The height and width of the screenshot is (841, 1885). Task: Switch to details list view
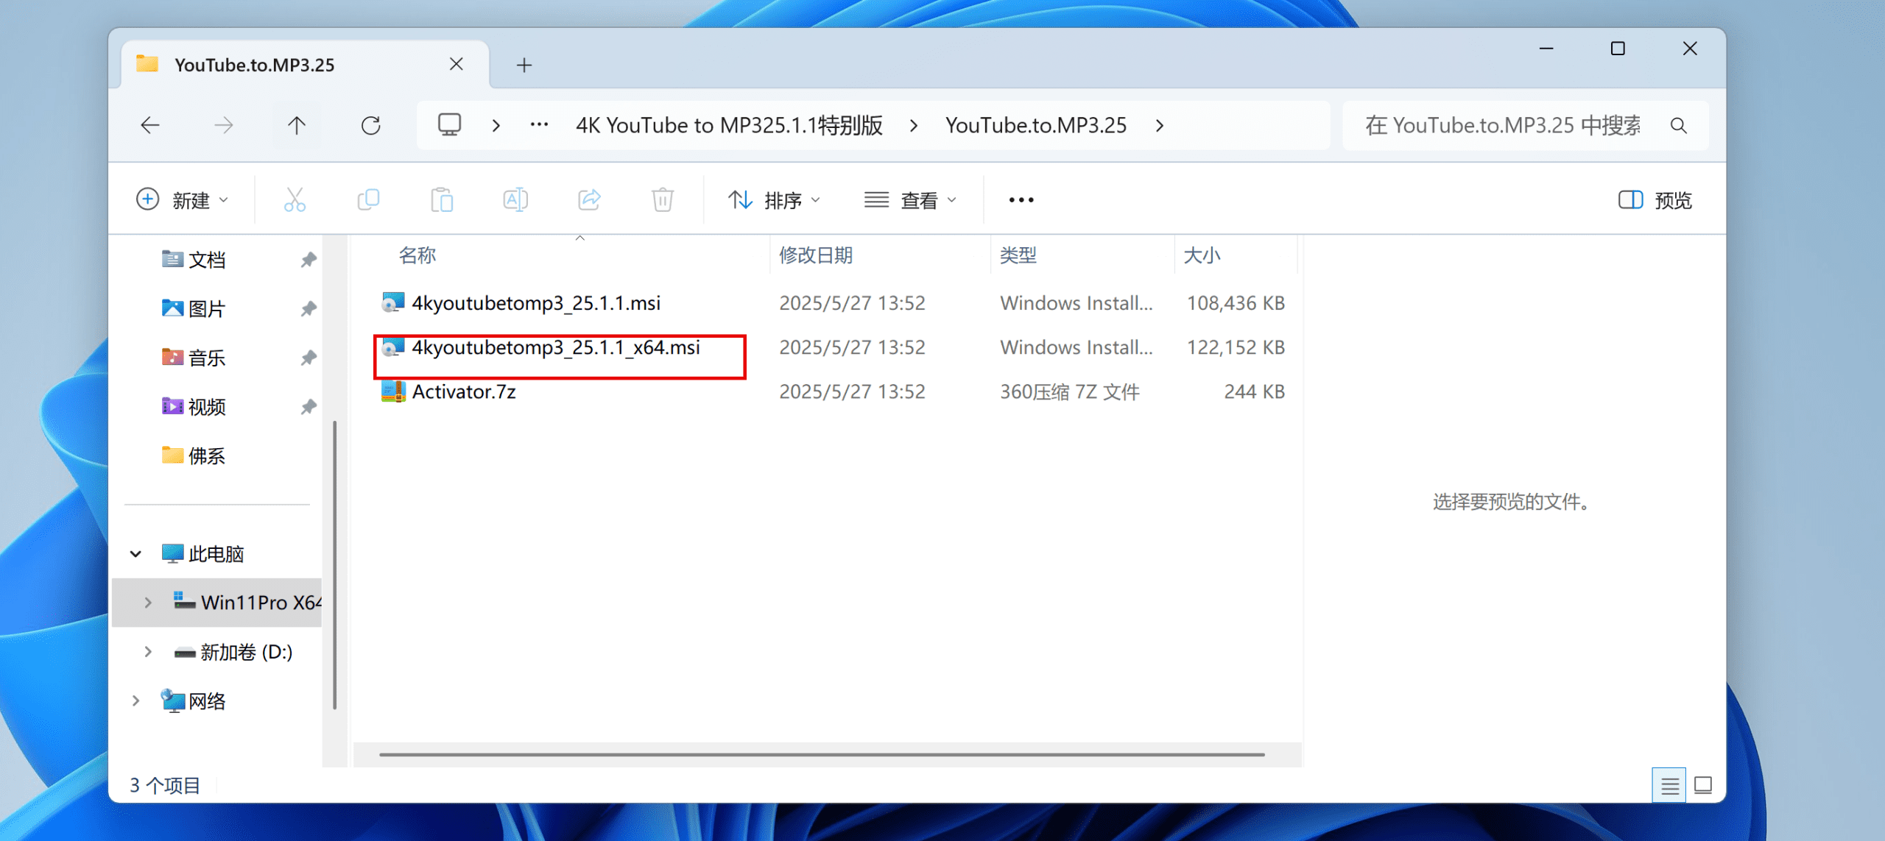point(1669,785)
